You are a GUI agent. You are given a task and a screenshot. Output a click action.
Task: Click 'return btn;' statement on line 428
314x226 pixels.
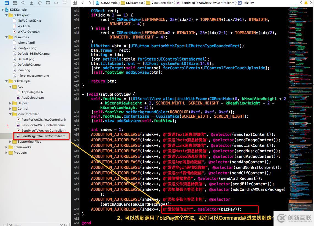click(104, 81)
